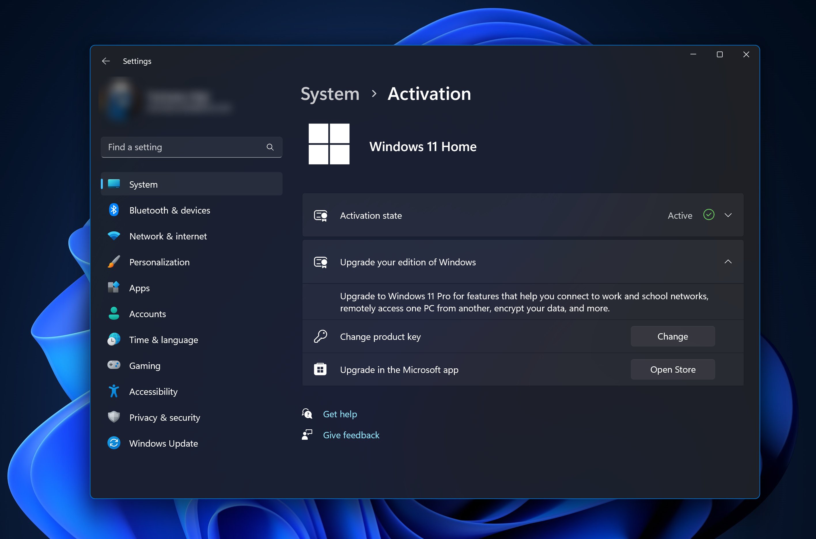Open Bluetooth & devices settings
This screenshot has height=539, width=816.
tap(192, 210)
